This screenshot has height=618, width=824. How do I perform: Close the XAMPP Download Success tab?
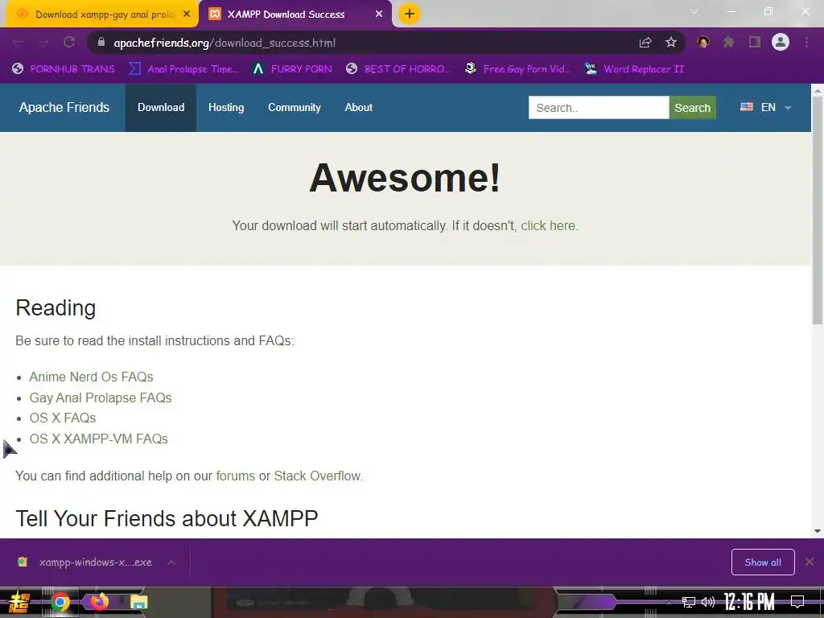379,14
